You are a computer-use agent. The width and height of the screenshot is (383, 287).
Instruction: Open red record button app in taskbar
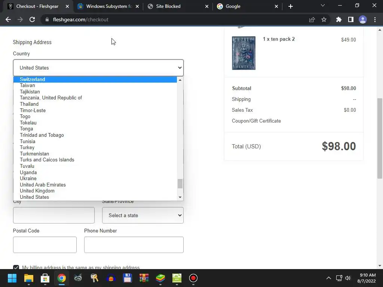pyautogui.click(x=193, y=278)
